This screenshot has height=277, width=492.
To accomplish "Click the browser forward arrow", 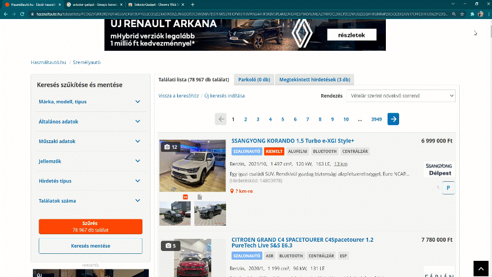I will 14,14.
